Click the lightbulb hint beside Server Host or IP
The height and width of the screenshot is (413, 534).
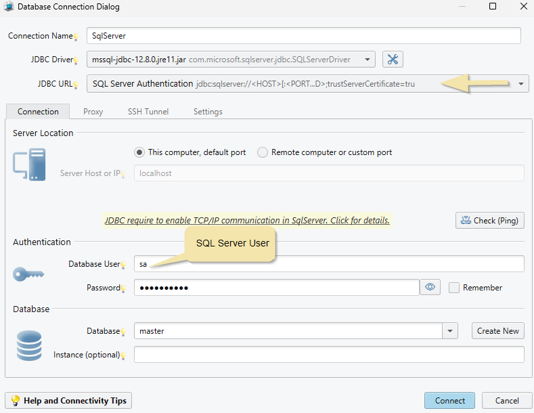(x=124, y=175)
